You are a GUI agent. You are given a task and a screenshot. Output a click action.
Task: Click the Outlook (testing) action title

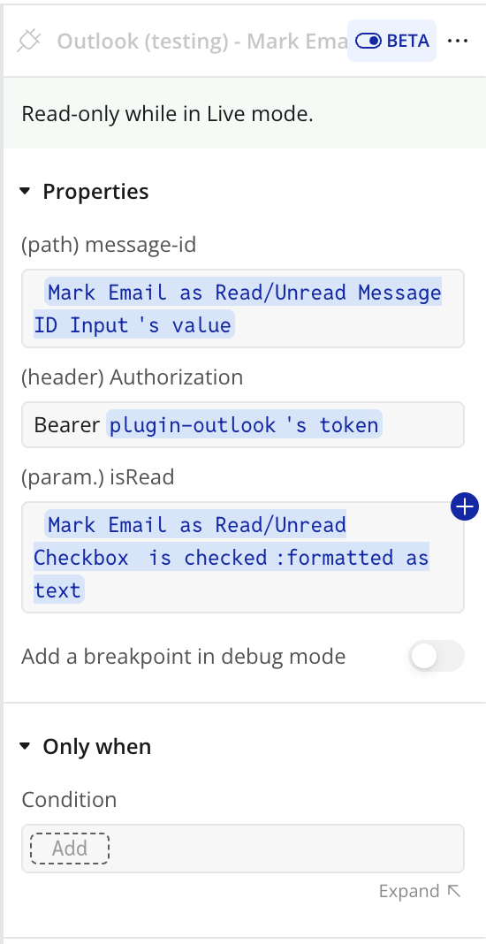pyautogui.click(x=202, y=41)
